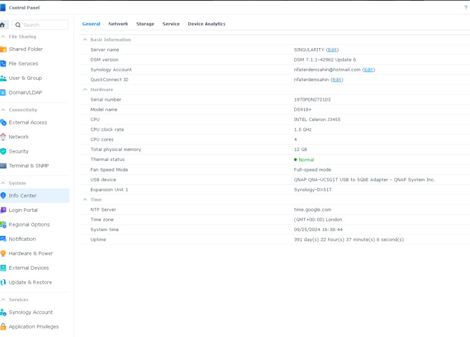The image size is (470, 337).
Task: Click the Network sidebar icon
Action: (3, 137)
